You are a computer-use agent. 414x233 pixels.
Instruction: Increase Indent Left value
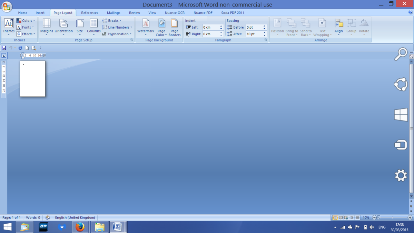pos(221,26)
